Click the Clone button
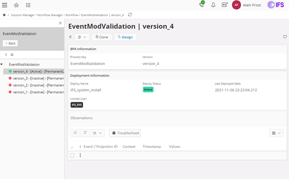289x179 pixels. (102, 37)
